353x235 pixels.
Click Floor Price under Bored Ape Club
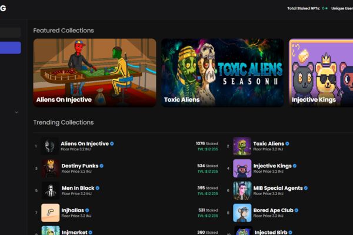tap(268, 216)
